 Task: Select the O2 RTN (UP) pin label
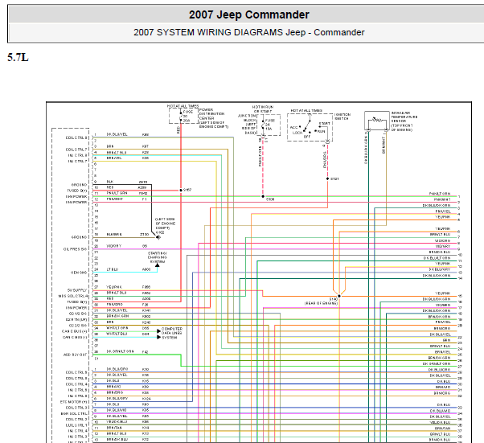(76, 320)
